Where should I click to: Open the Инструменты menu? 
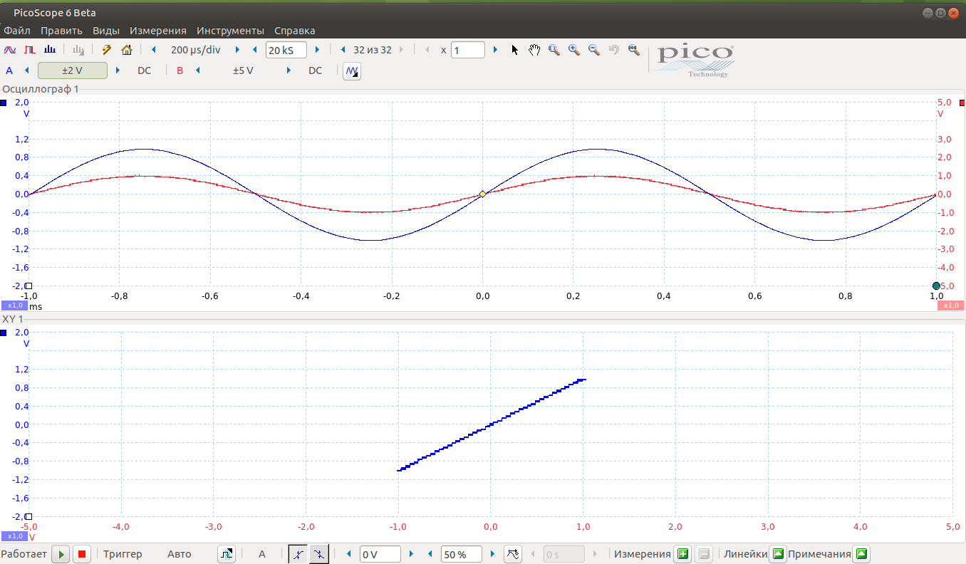[230, 31]
